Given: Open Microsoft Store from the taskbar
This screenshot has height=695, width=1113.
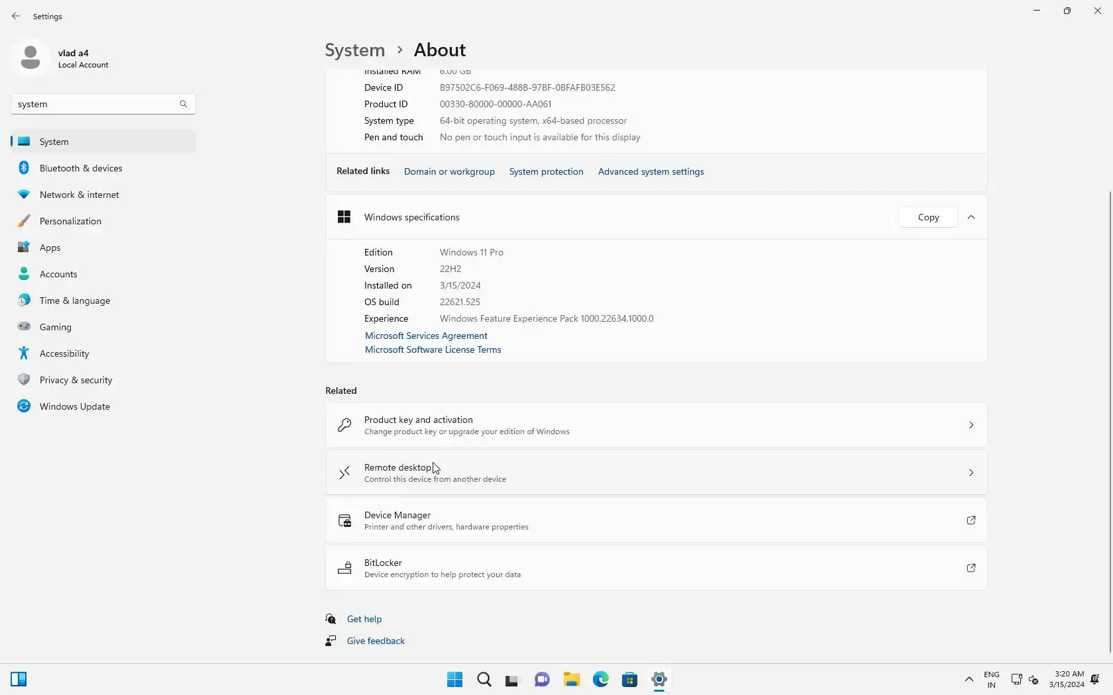Looking at the screenshot, I should (629, 679).
